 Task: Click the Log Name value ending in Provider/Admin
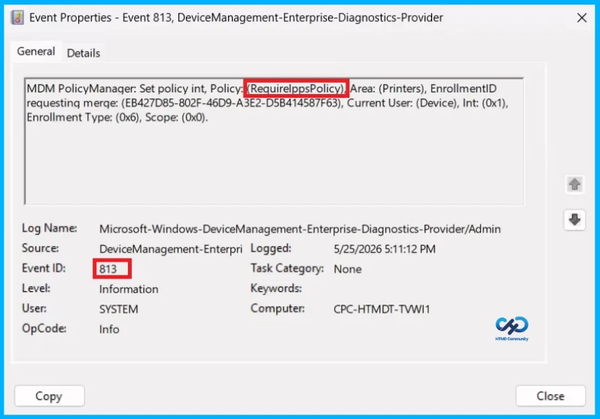click(300, 229)
